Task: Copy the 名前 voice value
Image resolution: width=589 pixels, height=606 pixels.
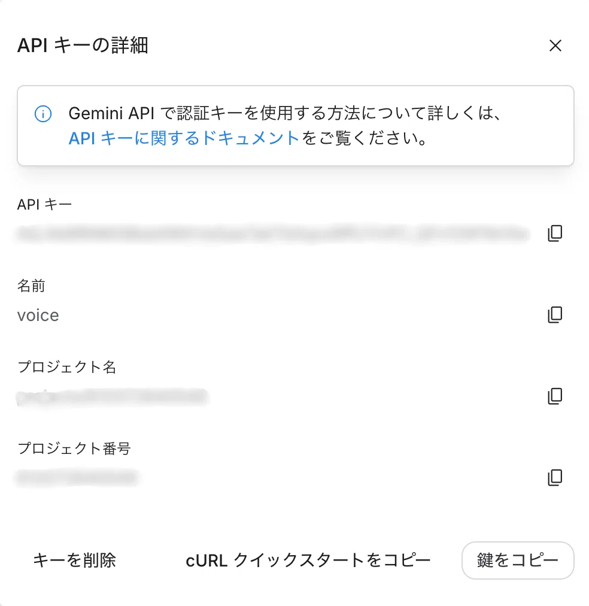Action: pyautogui.click(x=555, y=314)
